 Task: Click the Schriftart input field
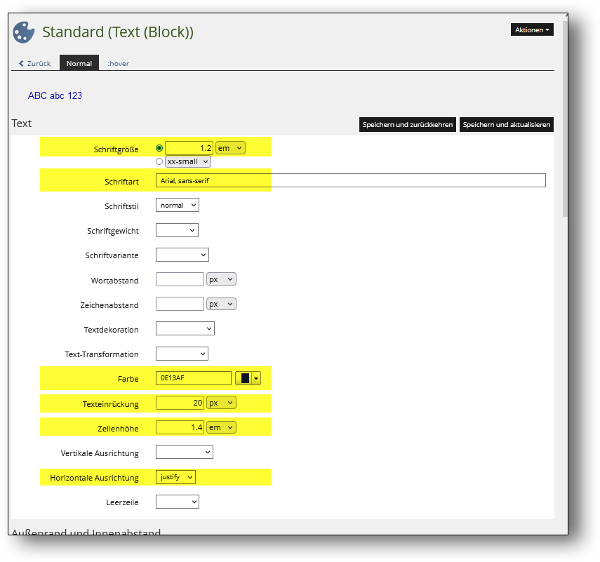tap(350, 180)
